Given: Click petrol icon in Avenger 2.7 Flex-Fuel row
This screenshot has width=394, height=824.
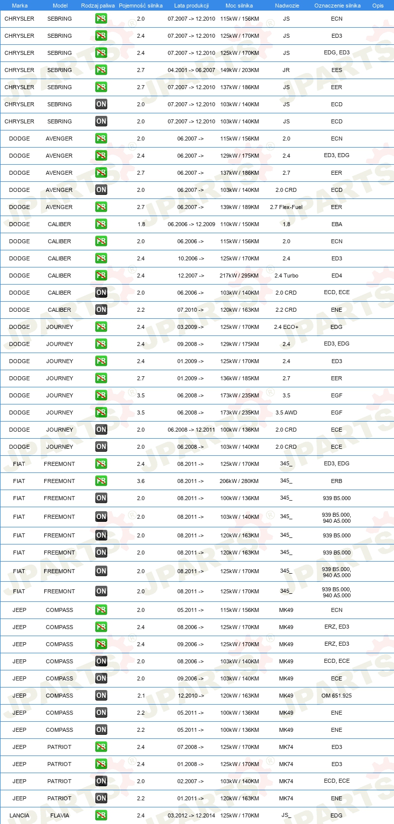Looking at the screenshot, I should (x=101, y=207).
